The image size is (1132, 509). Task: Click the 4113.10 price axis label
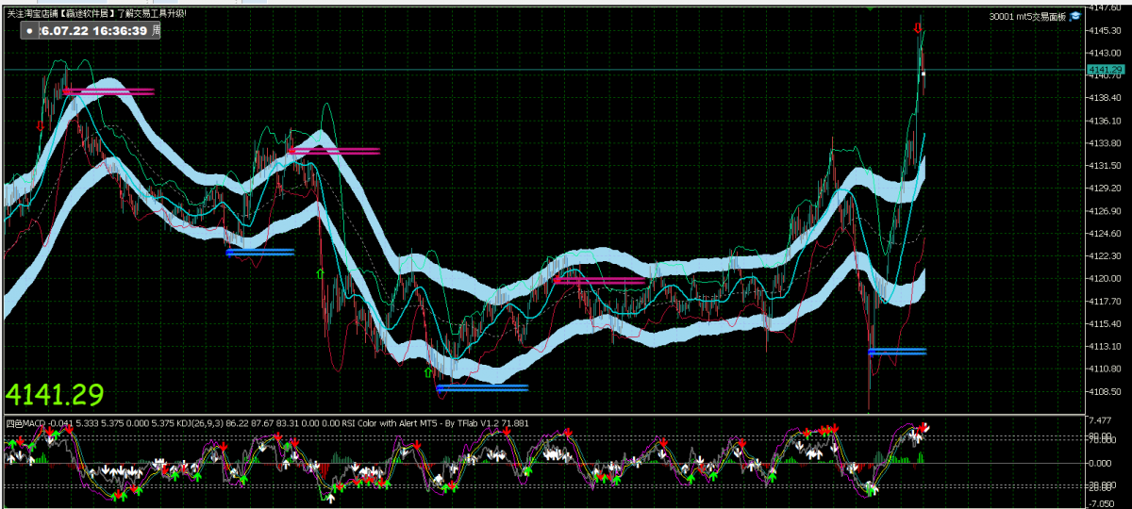[1106, 347]
